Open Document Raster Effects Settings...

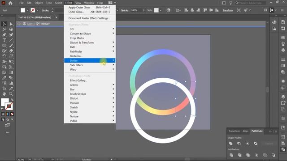click(x=90, y=18)
